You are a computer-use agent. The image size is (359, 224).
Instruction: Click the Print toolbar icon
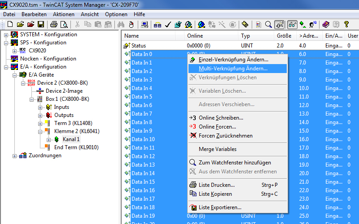(x=54, y=24)
